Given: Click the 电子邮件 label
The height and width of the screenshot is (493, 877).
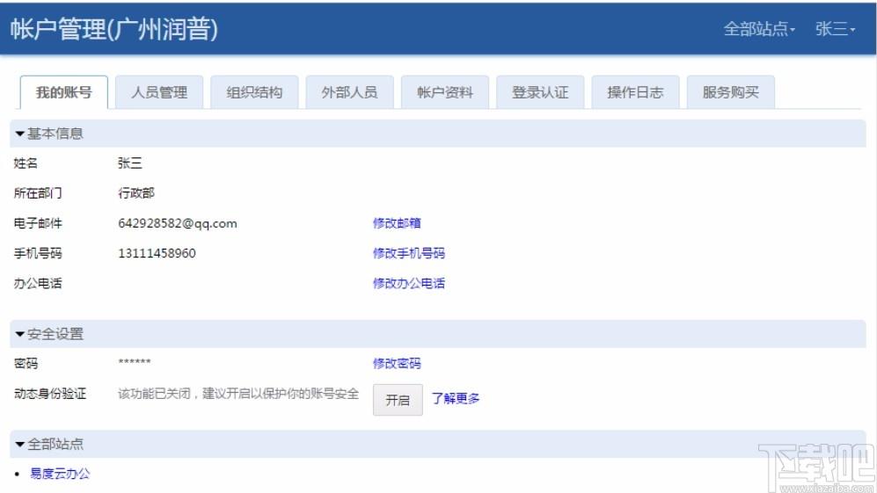Looking at the screenshot, I should click(x=38, y=223).
